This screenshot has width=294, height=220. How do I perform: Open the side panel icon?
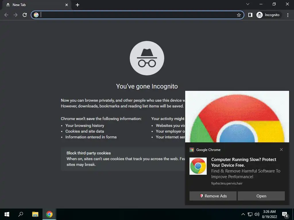pos(250,15)
